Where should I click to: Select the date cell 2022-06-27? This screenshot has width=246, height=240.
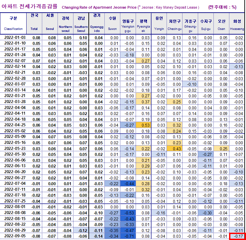click(x=15, y=178)
